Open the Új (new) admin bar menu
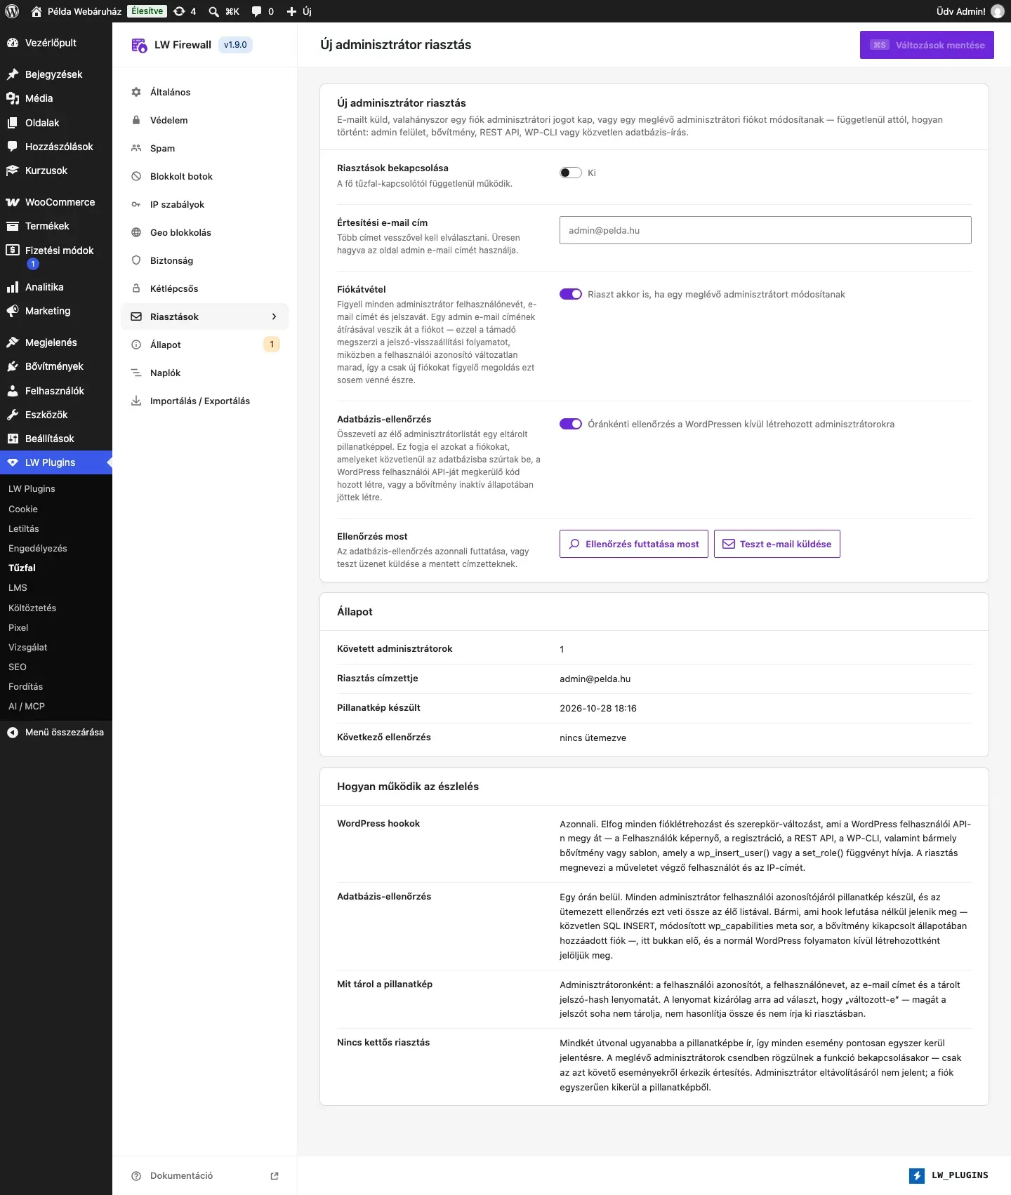This screenshot has width=1011, height=1195. [299, 11]
